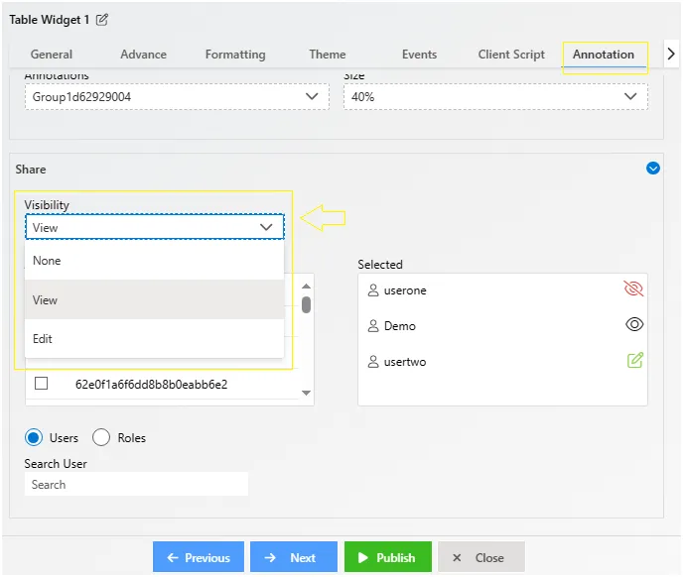This screenshot has width=685, height=577.
Task: Switch to the Formatting tab
Action: click(235, 55)
